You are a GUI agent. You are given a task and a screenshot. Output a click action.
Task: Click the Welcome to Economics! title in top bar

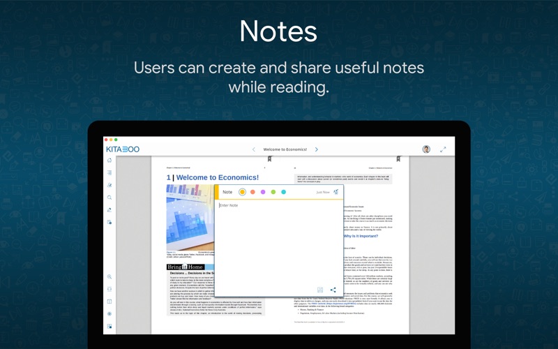coord(285,149)
